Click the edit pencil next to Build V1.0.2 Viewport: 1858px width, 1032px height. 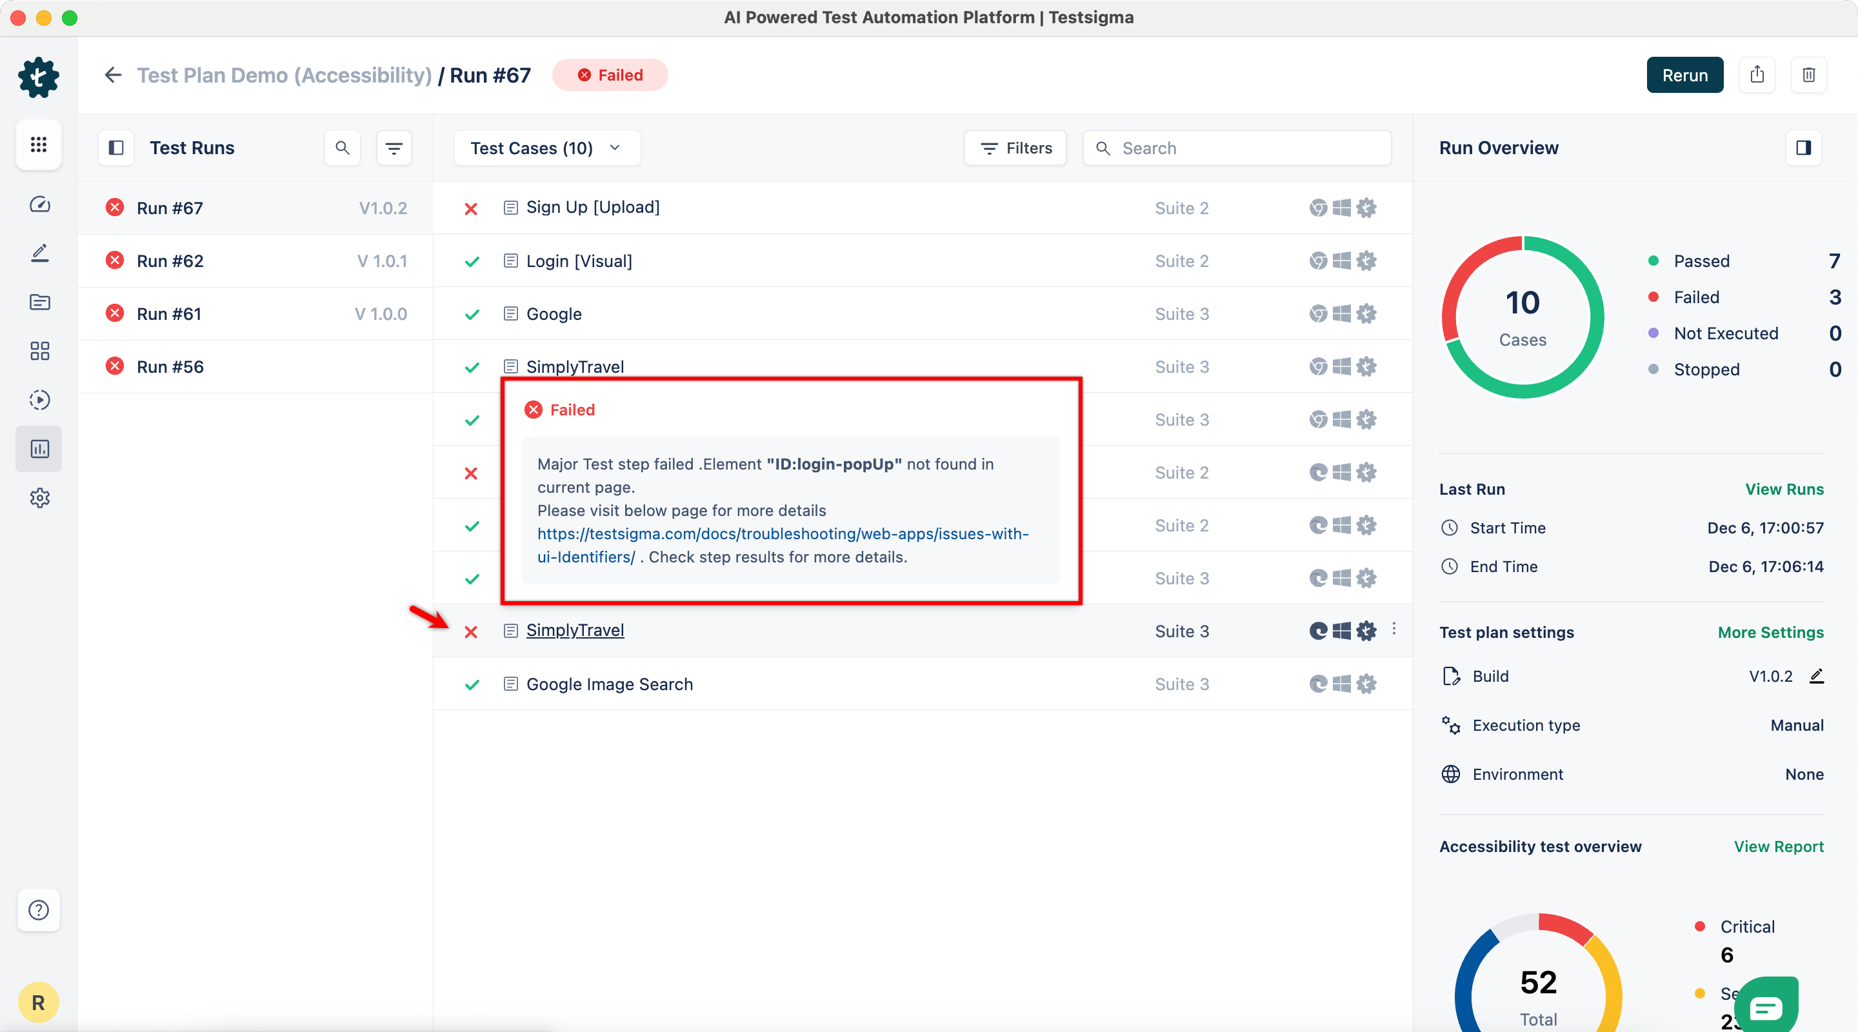pos(1816,677)
